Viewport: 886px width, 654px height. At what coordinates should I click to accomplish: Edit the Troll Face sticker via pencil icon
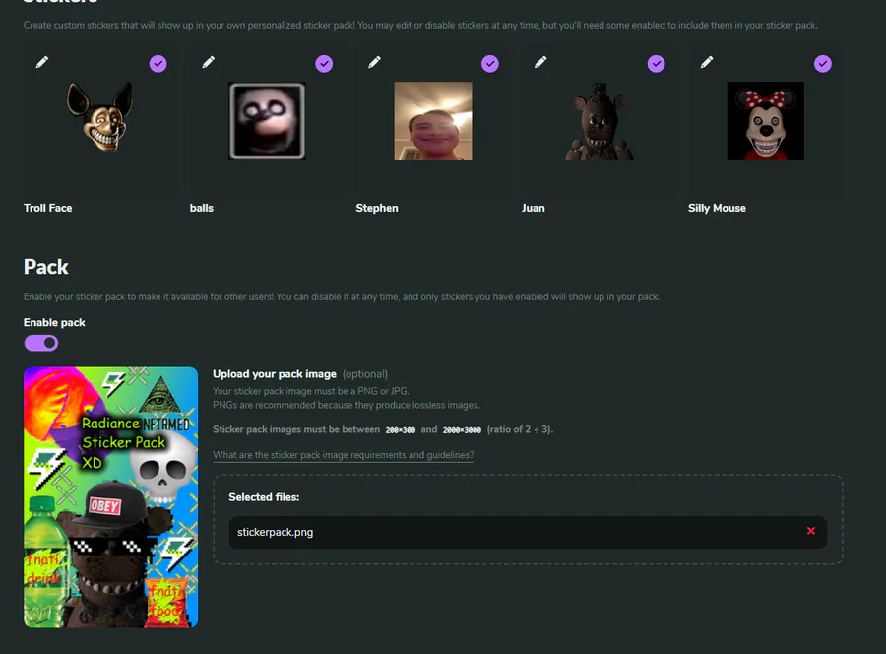(41, 62)
